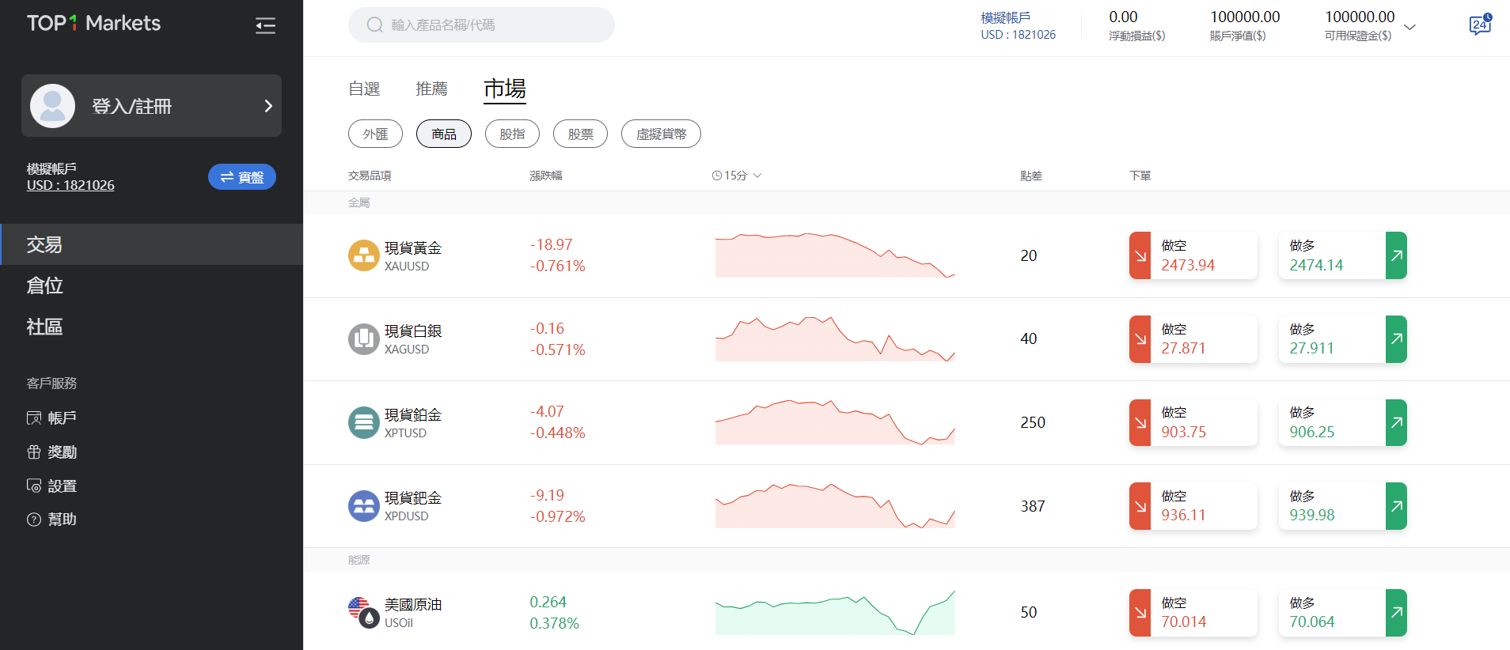Click buy arrow icon for XPDUSD
1510x650 pixels.
coord(1396,506)
